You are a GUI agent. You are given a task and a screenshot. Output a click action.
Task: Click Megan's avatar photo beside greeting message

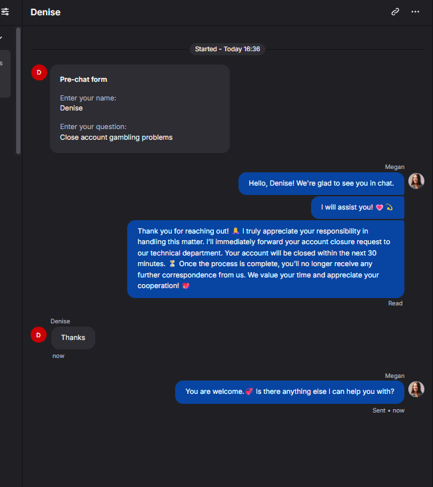(416, 181)
